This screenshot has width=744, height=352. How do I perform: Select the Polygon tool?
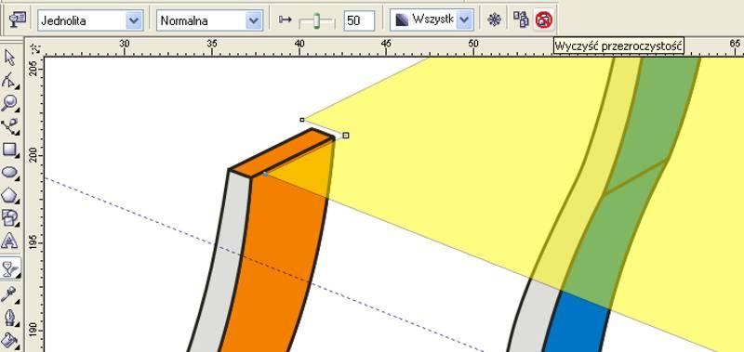tap(10, 195)
